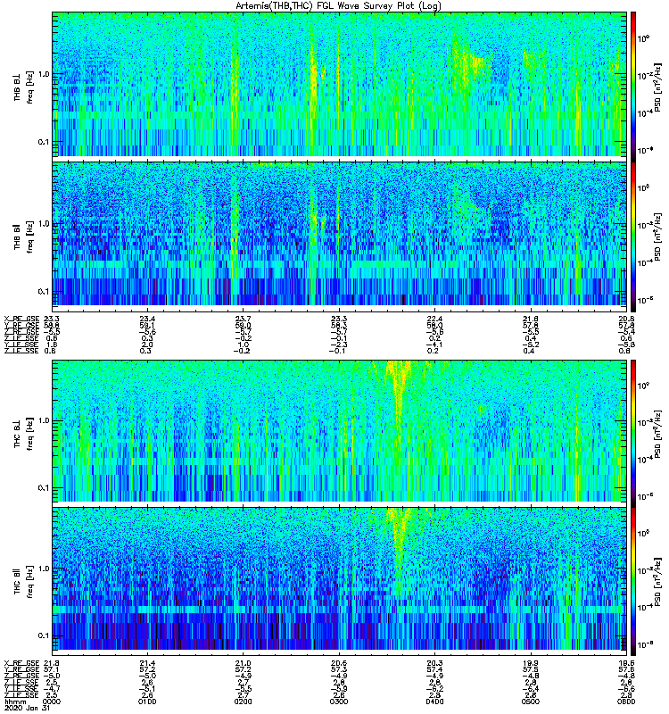Click the X_RE_GSE value 21.0 under the THC panels
669x714 pixels.
click(243, 663)
